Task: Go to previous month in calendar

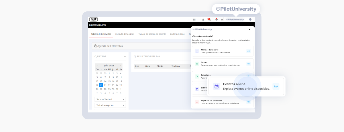Action: click(97, 65)
